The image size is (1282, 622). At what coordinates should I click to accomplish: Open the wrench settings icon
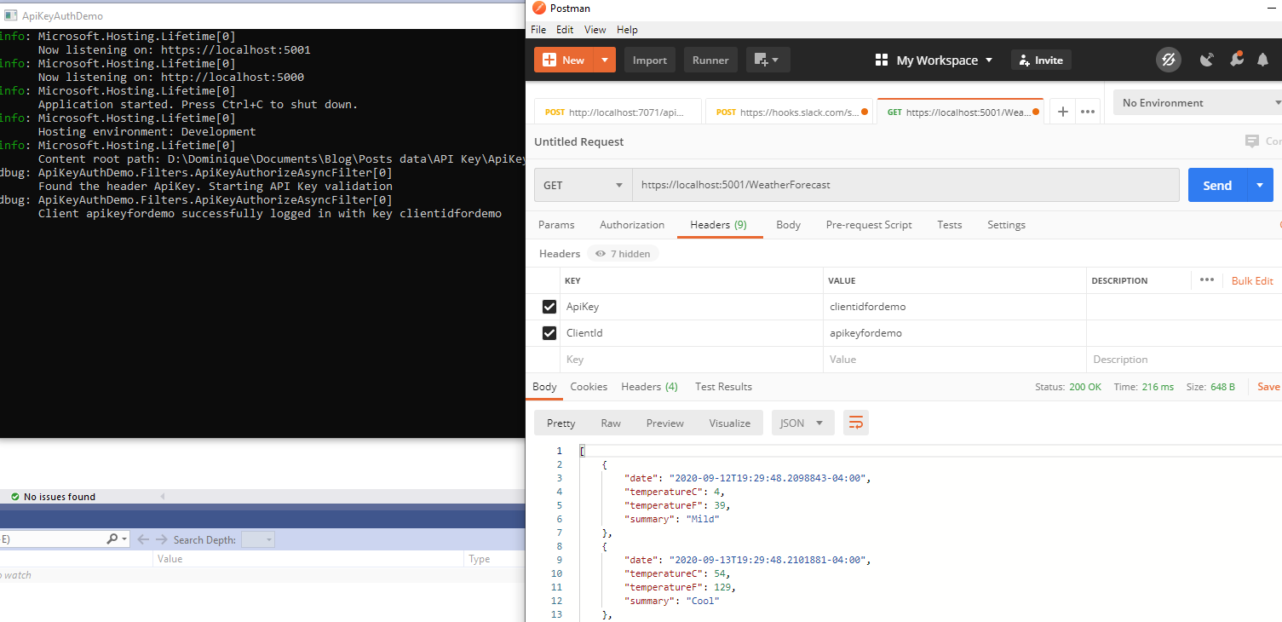(1236, 60)
